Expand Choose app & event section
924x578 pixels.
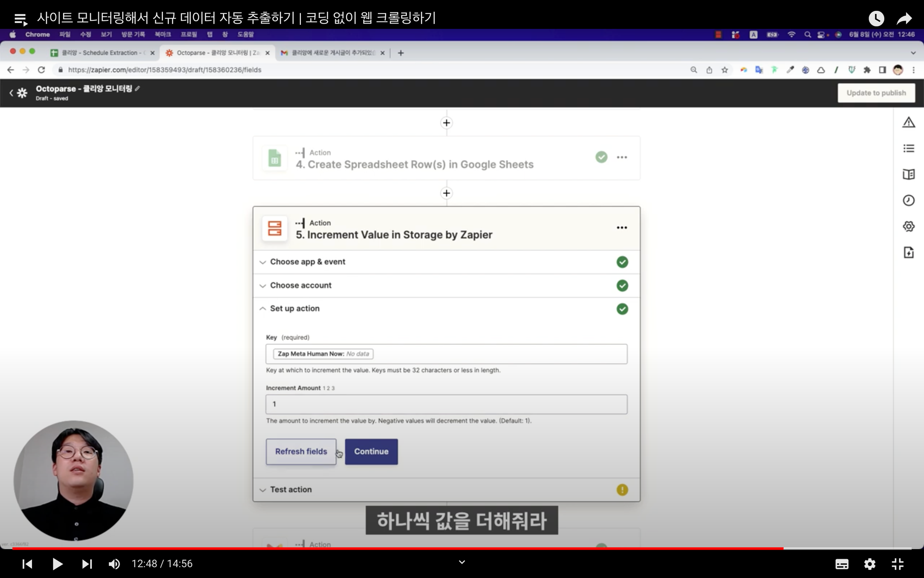coord(446,262)
